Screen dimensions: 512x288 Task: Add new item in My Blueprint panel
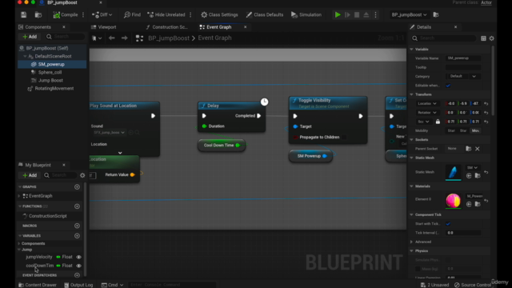(x=30, y=175)
